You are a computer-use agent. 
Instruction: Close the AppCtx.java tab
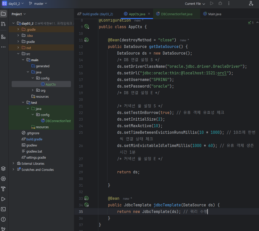[149, 14]
